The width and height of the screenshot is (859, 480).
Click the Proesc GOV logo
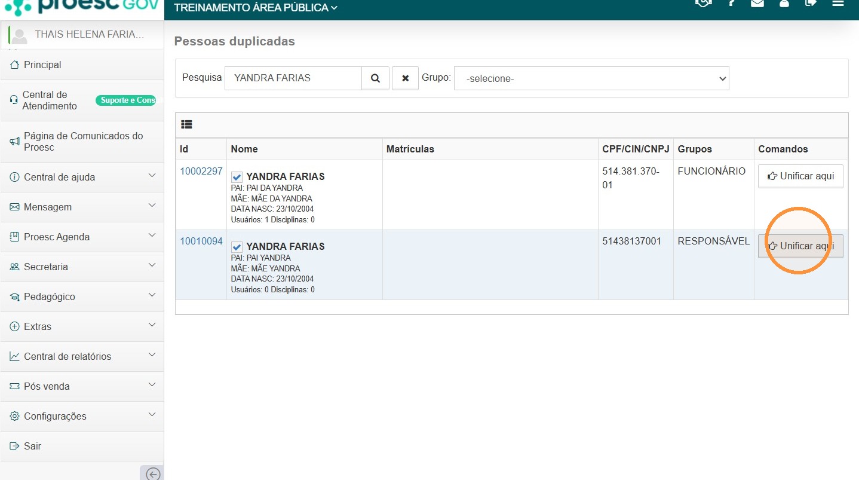(x=82, y=7)
